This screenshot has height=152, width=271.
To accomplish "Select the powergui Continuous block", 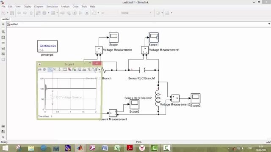I will pos(47,46).
